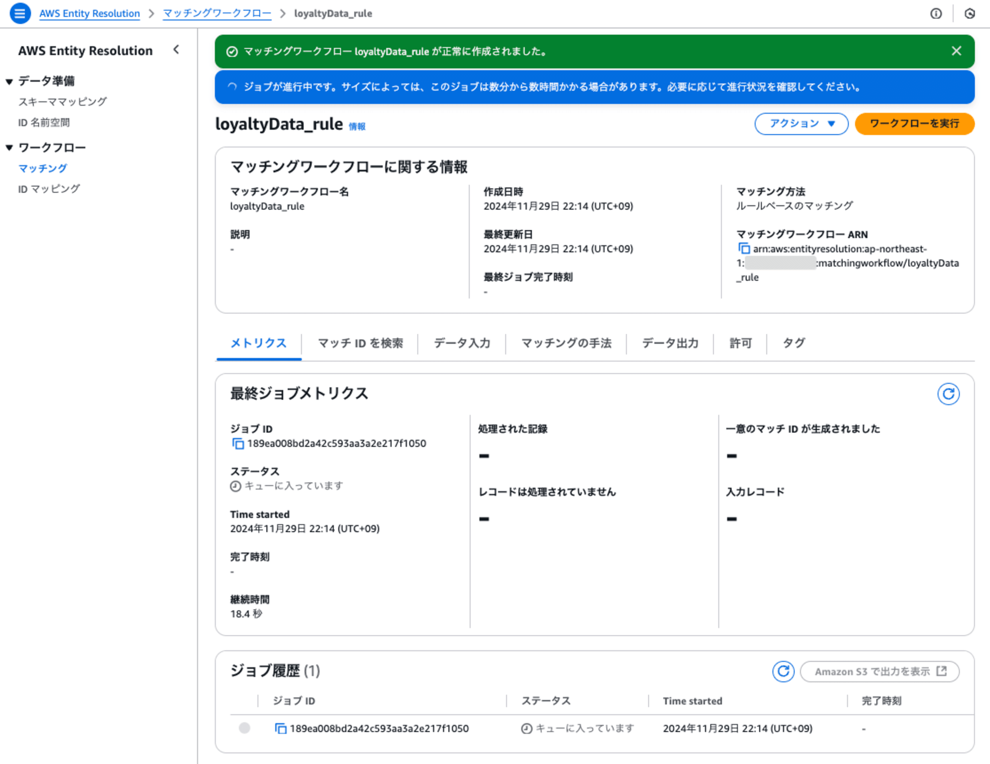Collapse the ワークフロー sidebar section

click(9, 148)
